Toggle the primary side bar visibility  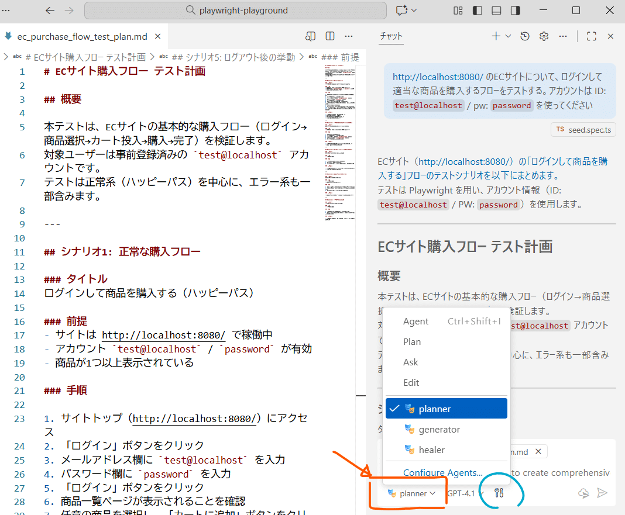tap(478, 11)
